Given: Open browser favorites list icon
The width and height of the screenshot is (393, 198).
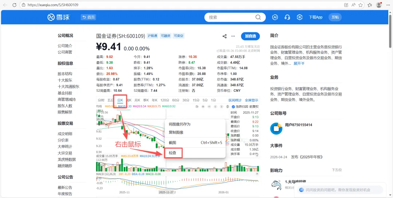Looking at the screenshot, I should (x=370, y=5).
